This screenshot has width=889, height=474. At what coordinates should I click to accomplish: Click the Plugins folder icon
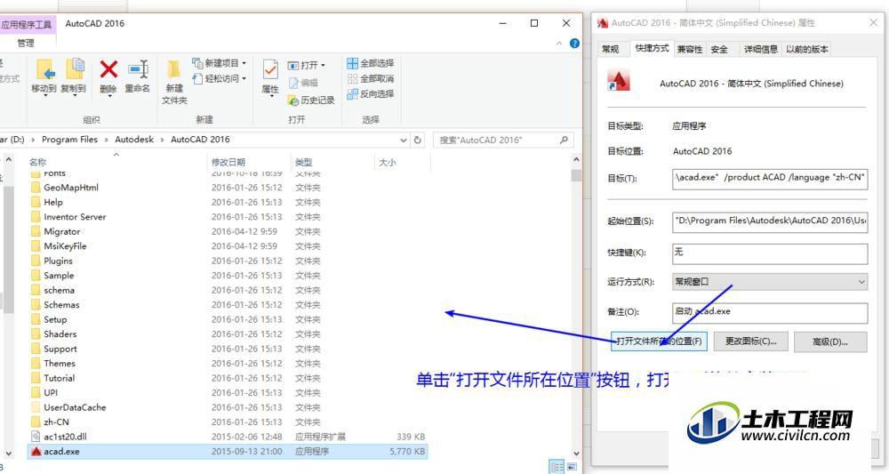pos(36,261)
